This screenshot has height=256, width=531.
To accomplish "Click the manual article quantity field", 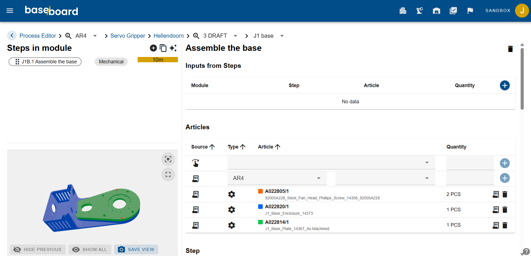I will coord(470,163).
